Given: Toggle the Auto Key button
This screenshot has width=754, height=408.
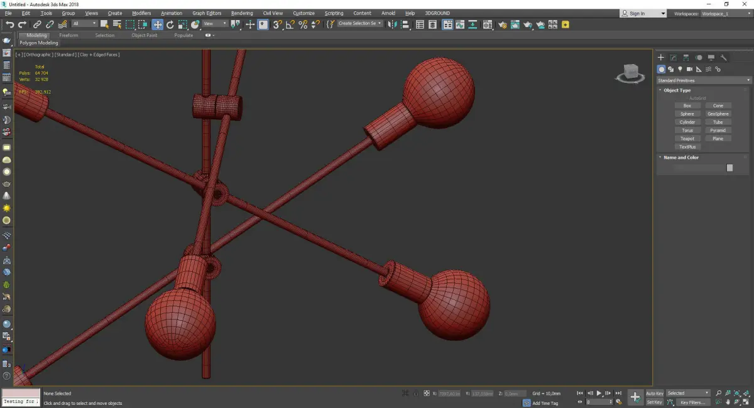Looking at the screenshot, I should pyautogui.click(x=655, y=393).
